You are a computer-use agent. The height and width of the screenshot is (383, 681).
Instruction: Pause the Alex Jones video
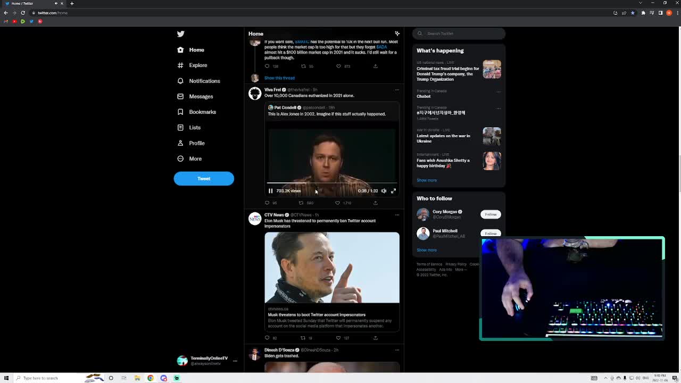pos(270,190)
